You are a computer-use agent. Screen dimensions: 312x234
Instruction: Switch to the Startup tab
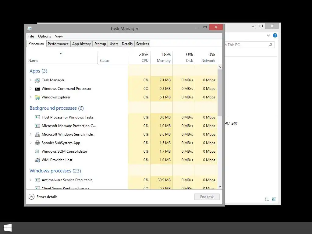(100, 44)
